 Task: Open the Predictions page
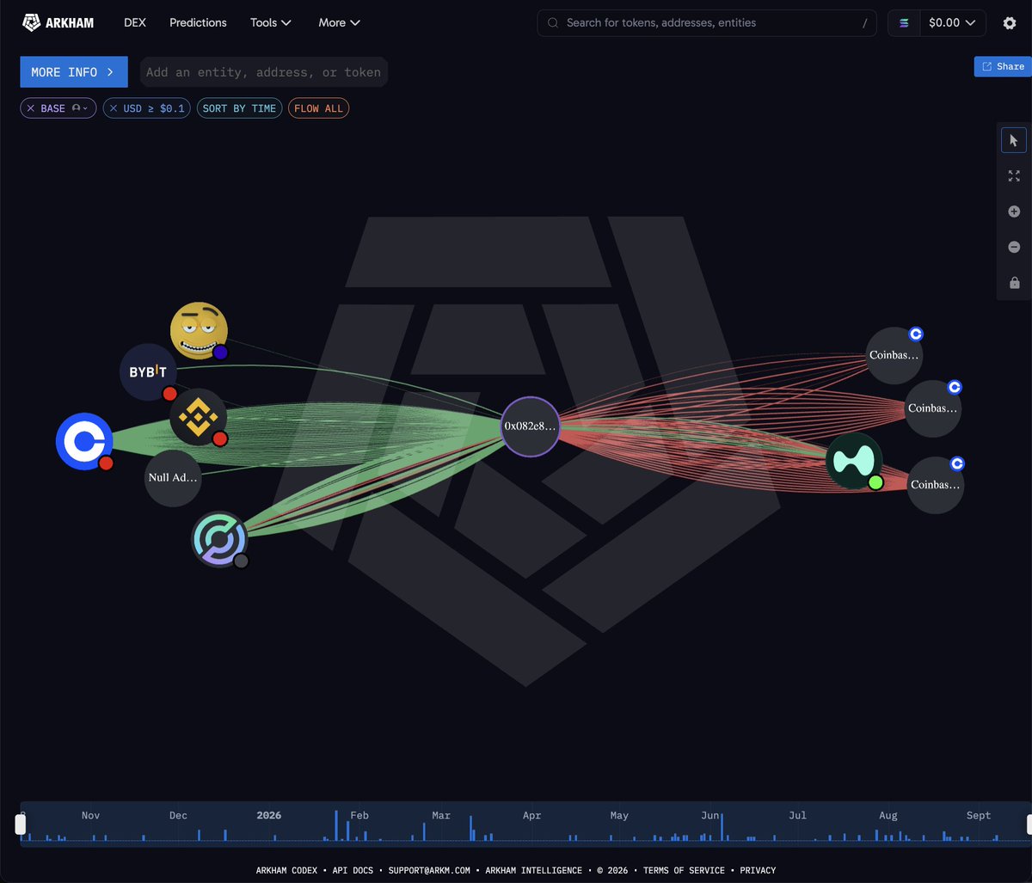point(198,23)
